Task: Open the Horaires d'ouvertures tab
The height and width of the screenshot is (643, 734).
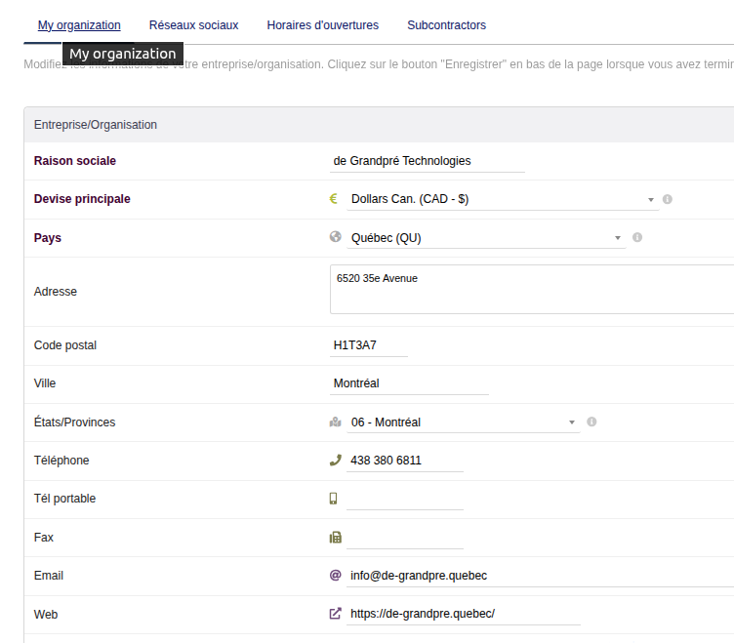Action: (322, 25)
